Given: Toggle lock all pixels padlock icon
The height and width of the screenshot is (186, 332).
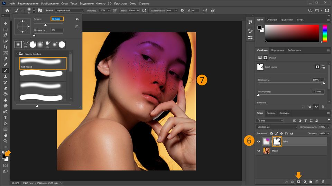Looking at the screenshot, I should (x=292, y=133).
